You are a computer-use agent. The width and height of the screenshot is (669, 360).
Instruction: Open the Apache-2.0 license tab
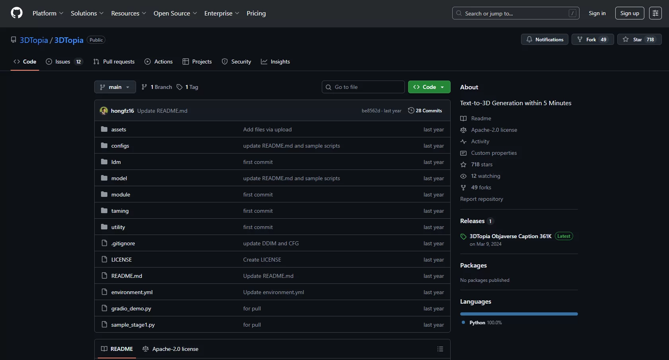click(x=171, y=349)
